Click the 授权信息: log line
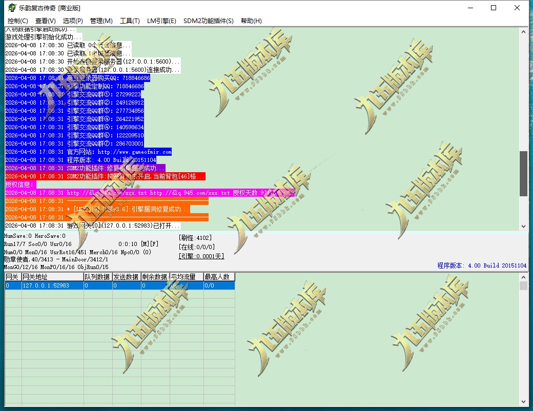The height and width of the screenshot is (411, 533). 20,184
